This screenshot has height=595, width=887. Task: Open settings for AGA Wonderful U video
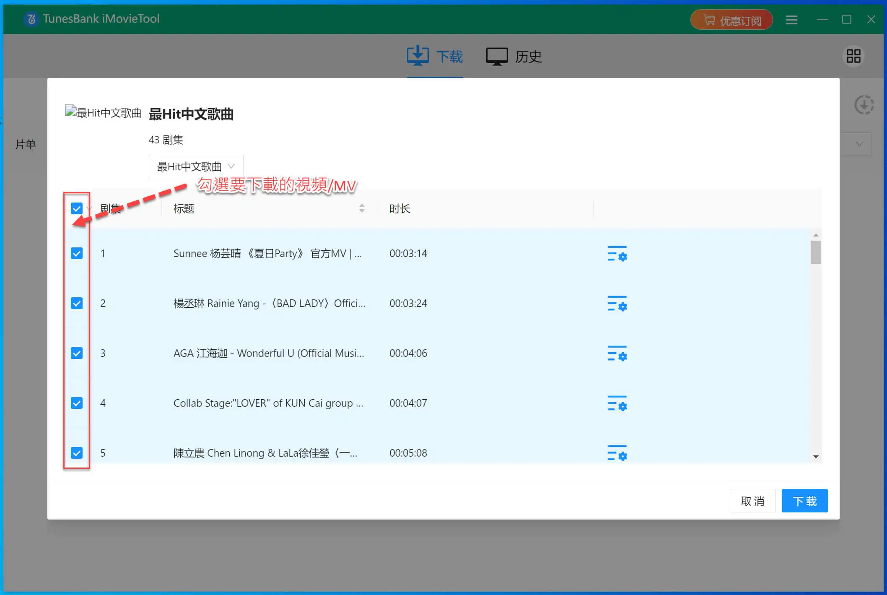[x=617, y=353]
